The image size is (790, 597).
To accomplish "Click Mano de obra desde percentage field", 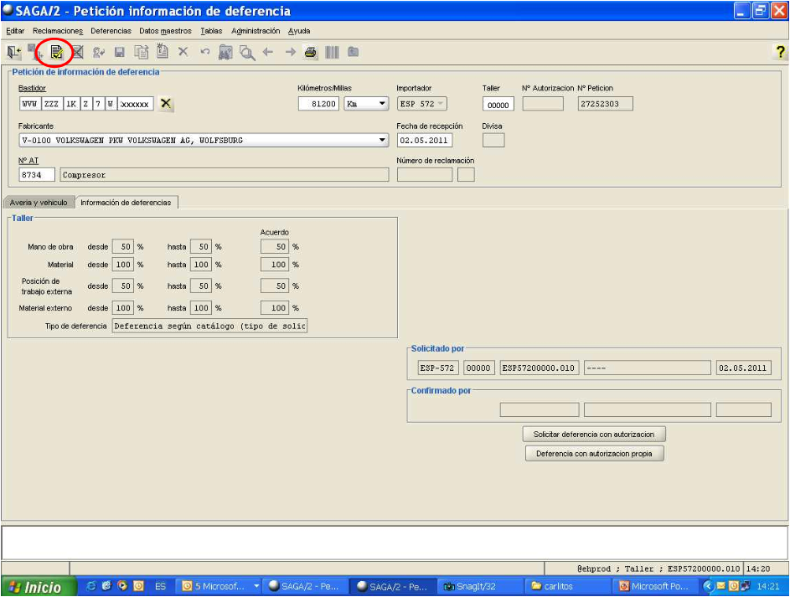I will (123, 247).
